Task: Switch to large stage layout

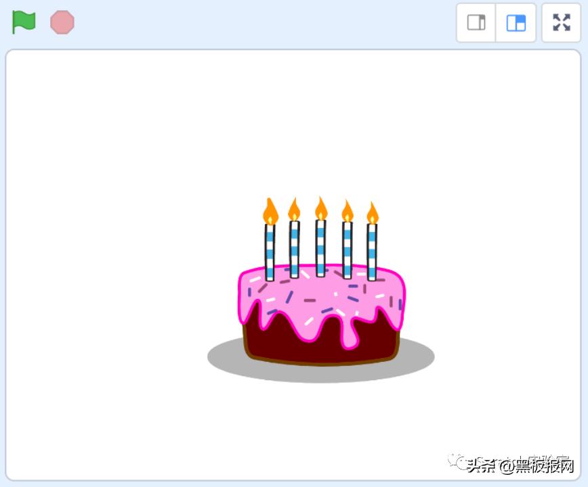Action: [516, 22]
